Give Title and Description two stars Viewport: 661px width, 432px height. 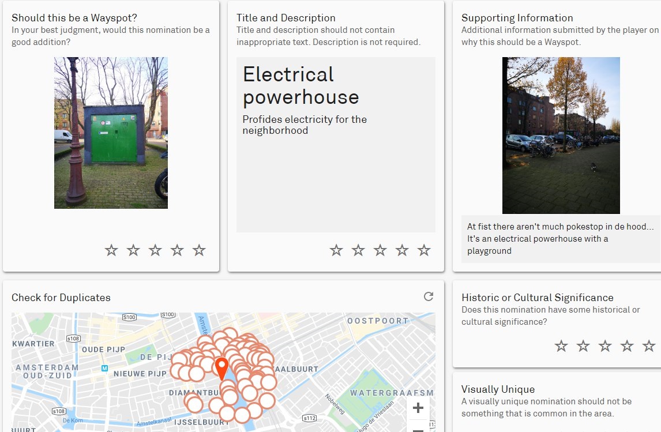tap(358, 250)
